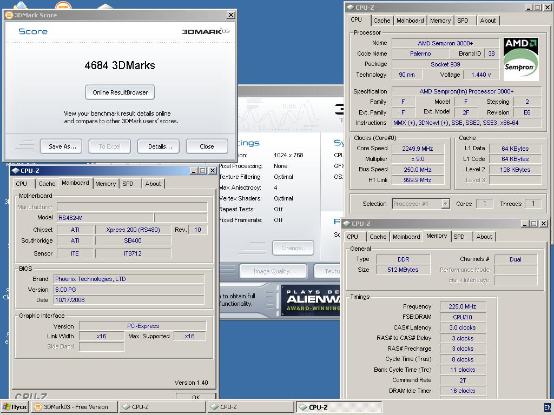Click the PCI-Express graphic interface version
This screenshot has height=415, width=554.
(143, 326)
